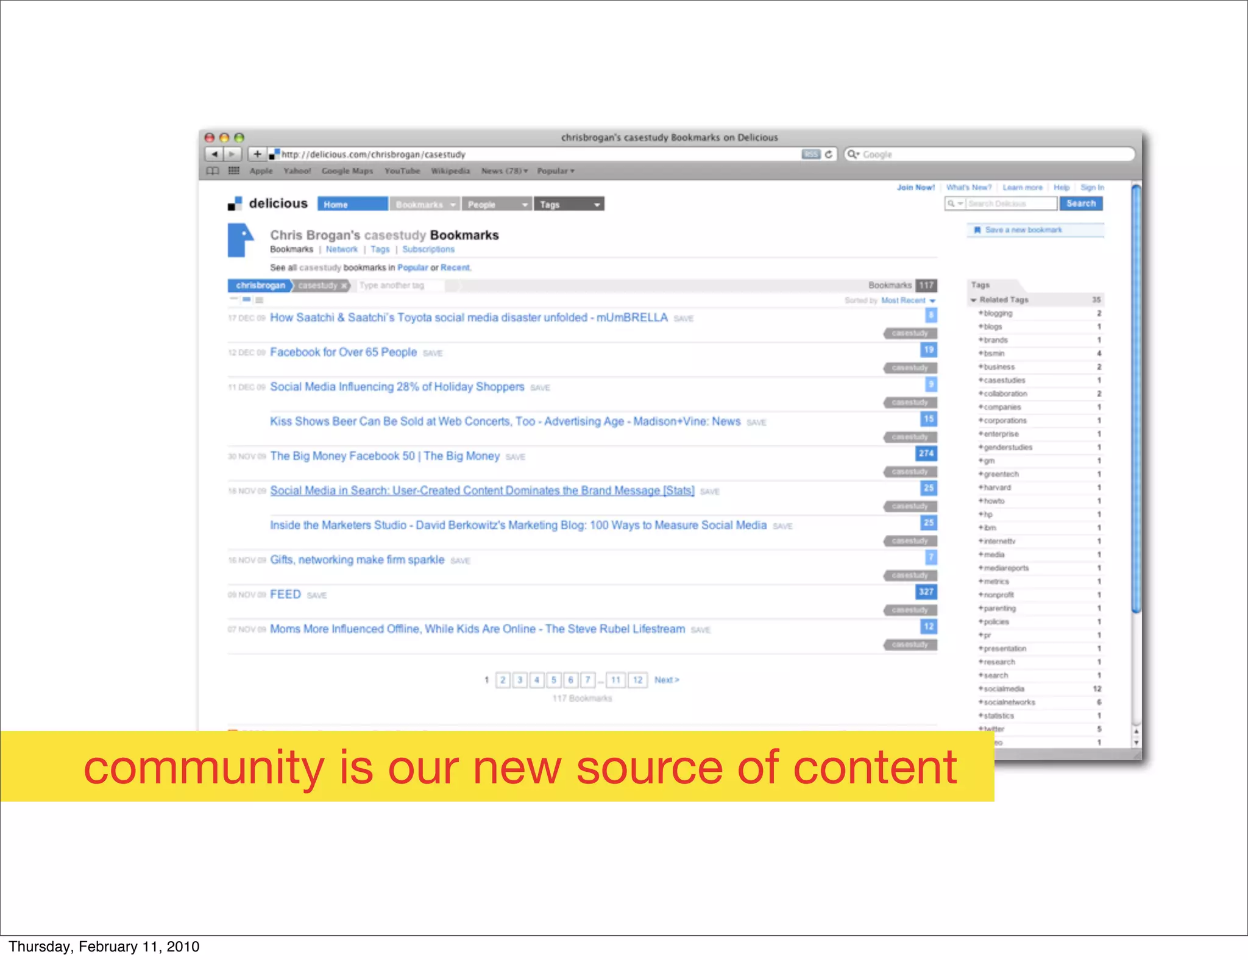Click the blue Search button

(1081, 203)
